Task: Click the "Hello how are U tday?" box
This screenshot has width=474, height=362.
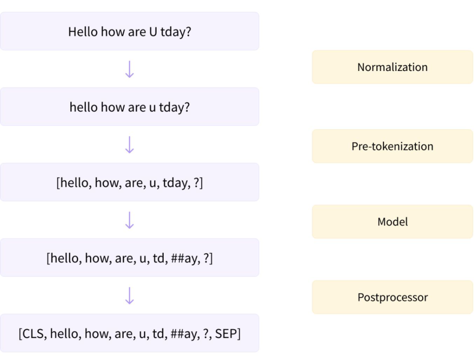Action: point(129,32)
